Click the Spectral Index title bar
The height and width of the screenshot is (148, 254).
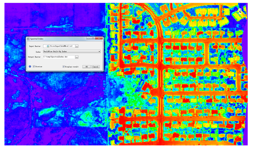[65, 39]
